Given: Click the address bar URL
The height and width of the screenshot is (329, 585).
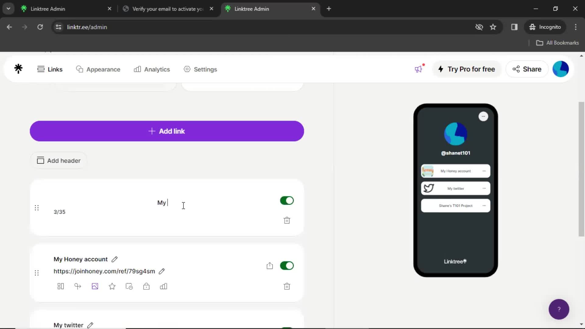Looking at the screenshot, I should 87,27.
